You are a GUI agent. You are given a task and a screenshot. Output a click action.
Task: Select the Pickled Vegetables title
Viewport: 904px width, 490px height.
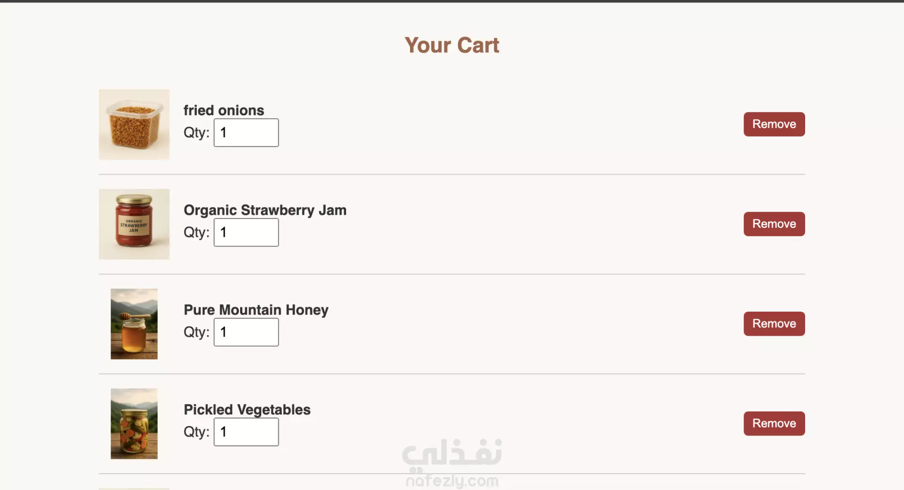point(247,410)
